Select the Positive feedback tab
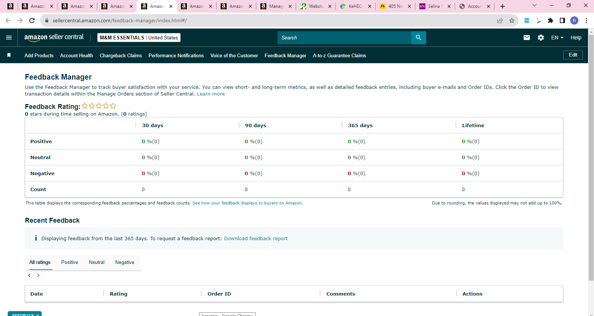 (x=69, y=262)
